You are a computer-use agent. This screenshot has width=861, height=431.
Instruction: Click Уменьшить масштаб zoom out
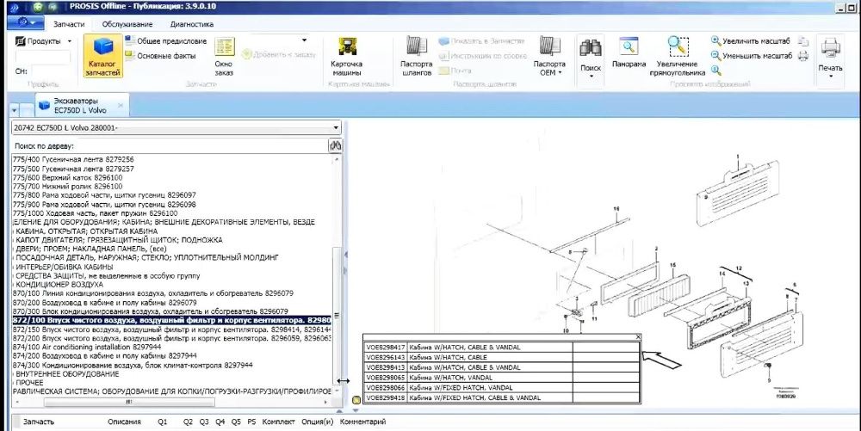752,56
